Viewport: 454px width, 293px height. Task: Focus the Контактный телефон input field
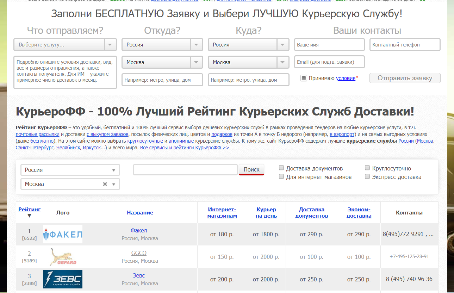(405, 45)
